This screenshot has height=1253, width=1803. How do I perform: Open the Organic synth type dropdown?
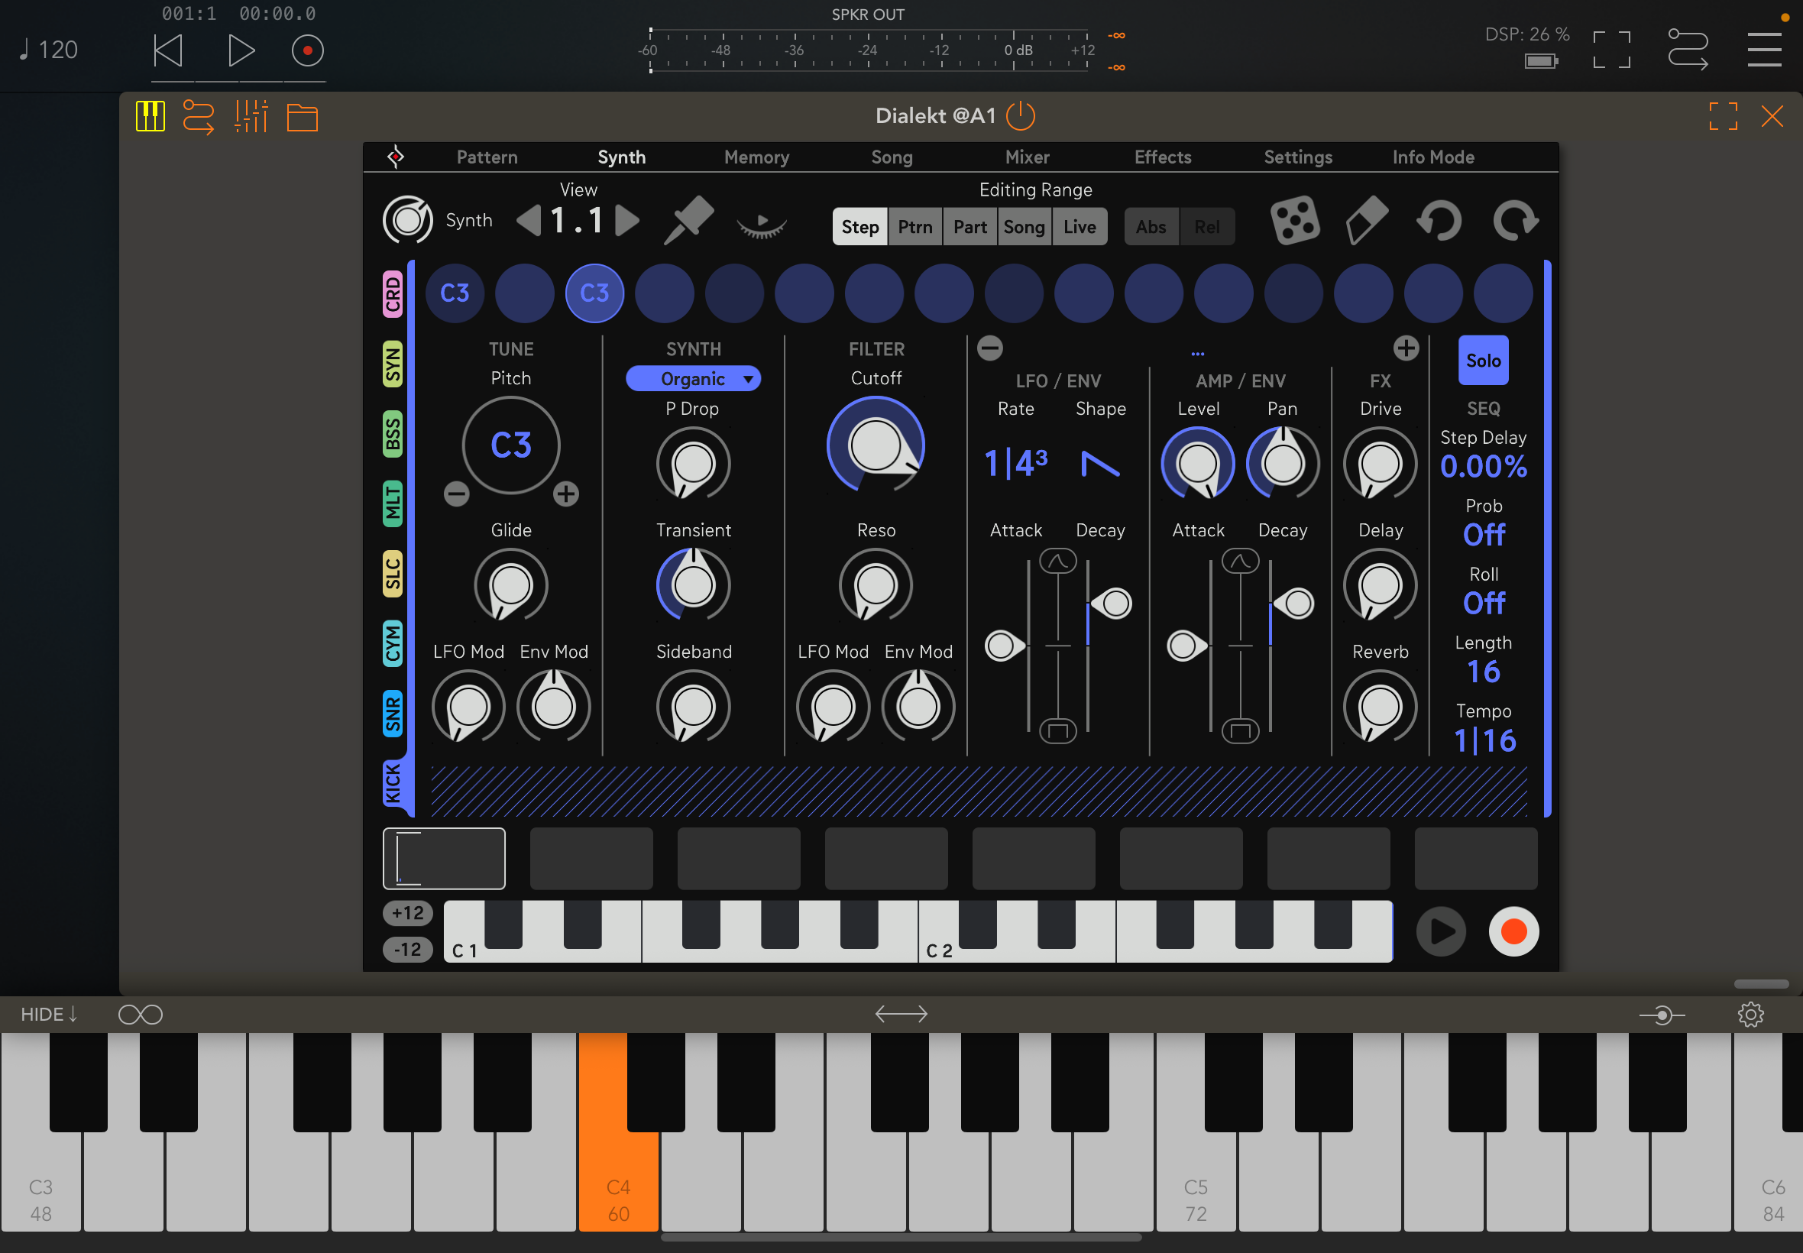click(692, 379)
